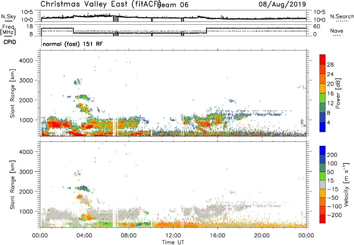354x245 pixels.
Task: Click the 16 label on Power colorbar
Action: click(x=330, y=93)
